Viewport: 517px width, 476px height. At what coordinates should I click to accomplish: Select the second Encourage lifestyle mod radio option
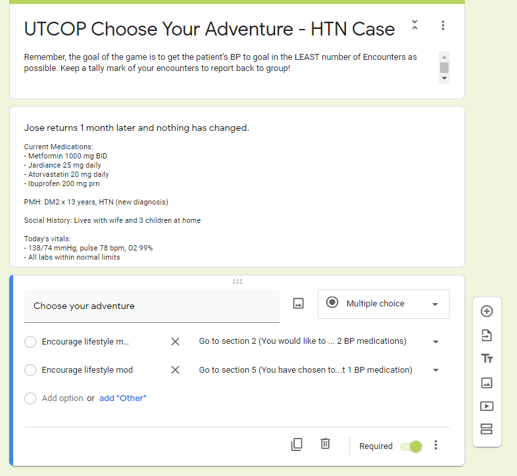tap(30, 370)
